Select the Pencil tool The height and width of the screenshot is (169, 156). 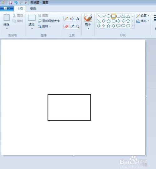[66, 19]
